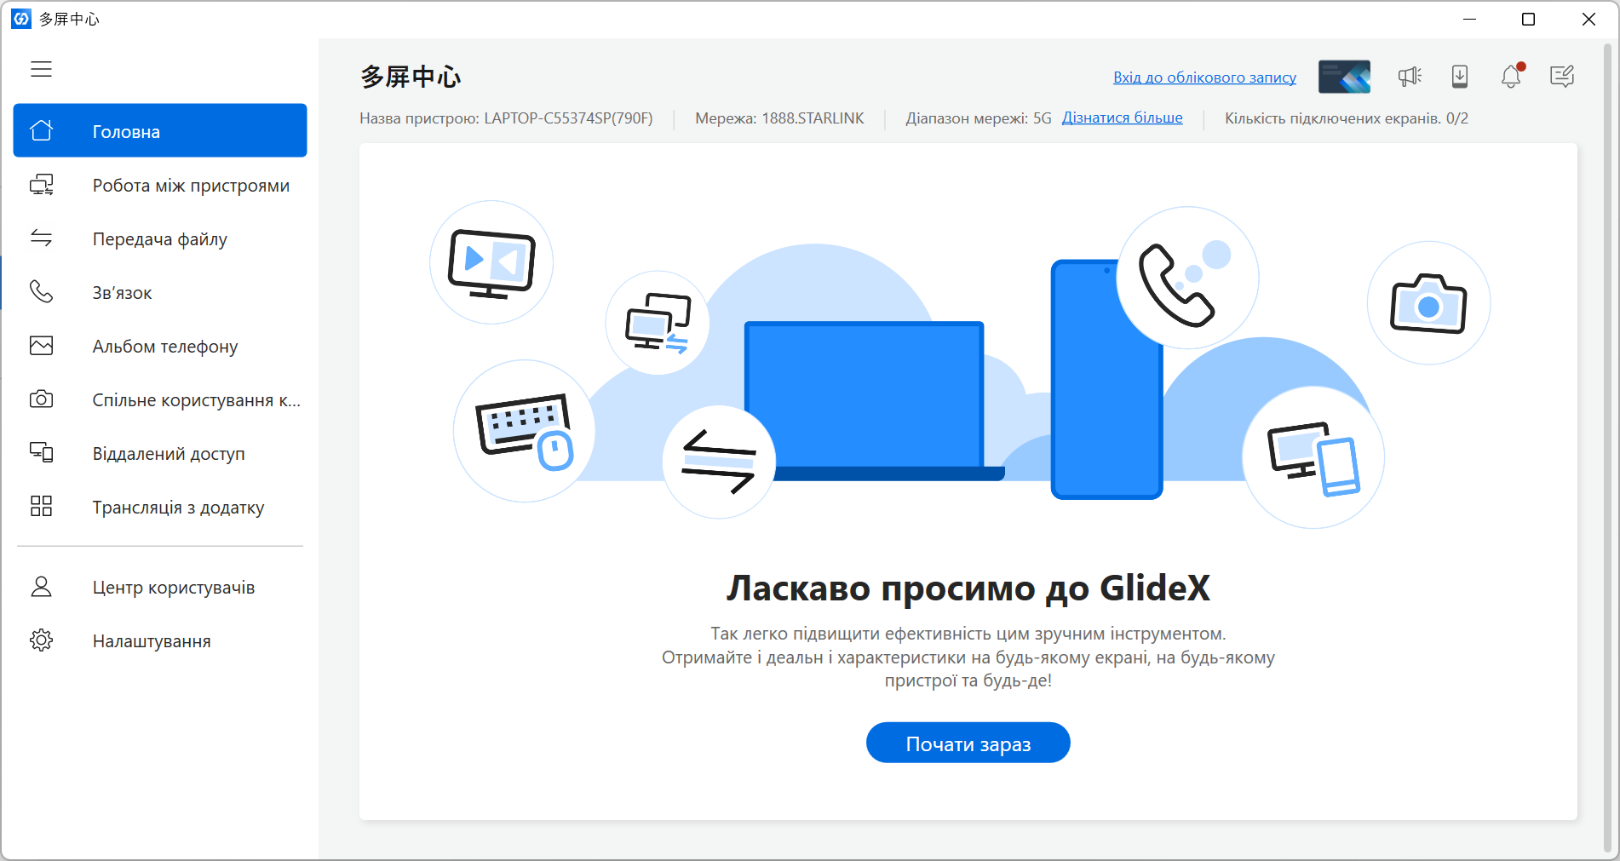Select Трансляція з додатку
This screenshot has height=861, width=1620.
[x=160, y=507]
